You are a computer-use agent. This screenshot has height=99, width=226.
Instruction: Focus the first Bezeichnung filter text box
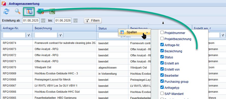point(46,35)
